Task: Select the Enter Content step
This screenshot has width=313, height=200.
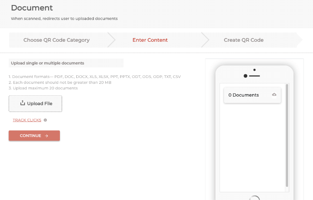Action: pos(150,40)
